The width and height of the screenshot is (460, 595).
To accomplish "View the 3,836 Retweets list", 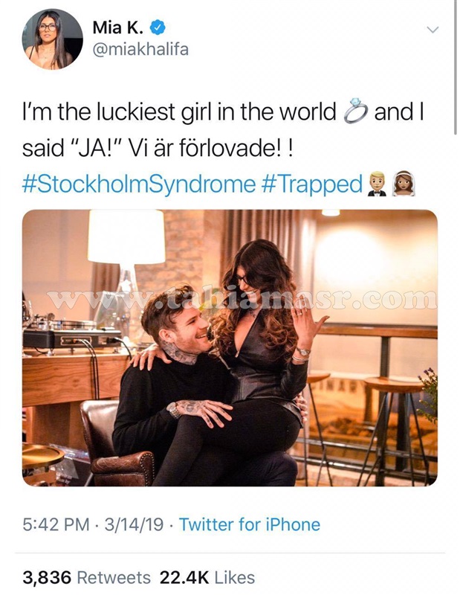I will coord(86,578).
